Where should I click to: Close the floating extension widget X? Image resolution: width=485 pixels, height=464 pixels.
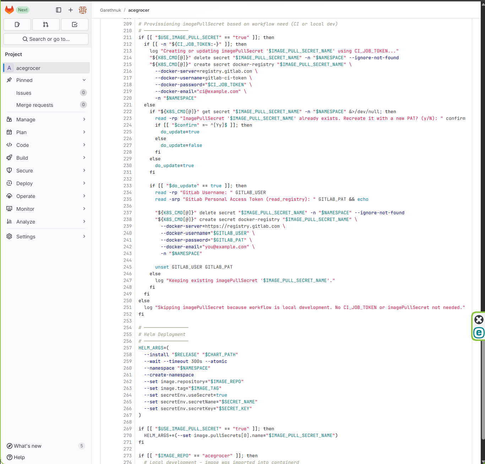click(479, 320)
